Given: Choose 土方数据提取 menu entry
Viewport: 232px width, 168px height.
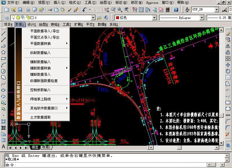Looking at the screenshot, I should (x=40, y=117).
